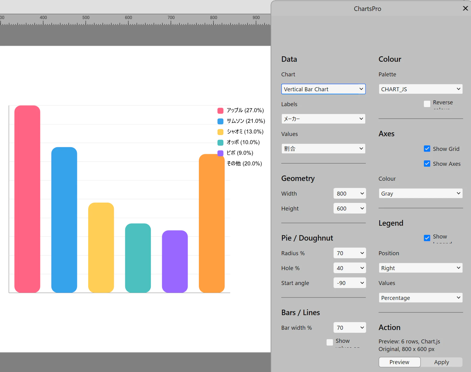Click the blue bar in the chart
This screenshot has height=372, width=471.
64,220
